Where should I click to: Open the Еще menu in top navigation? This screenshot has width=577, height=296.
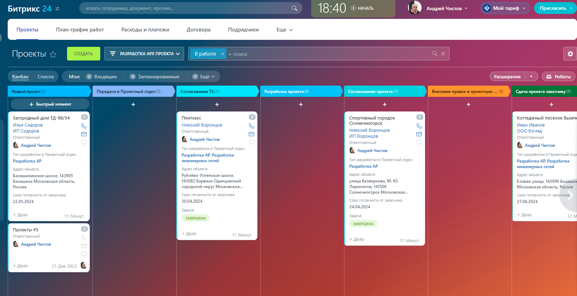284,30
